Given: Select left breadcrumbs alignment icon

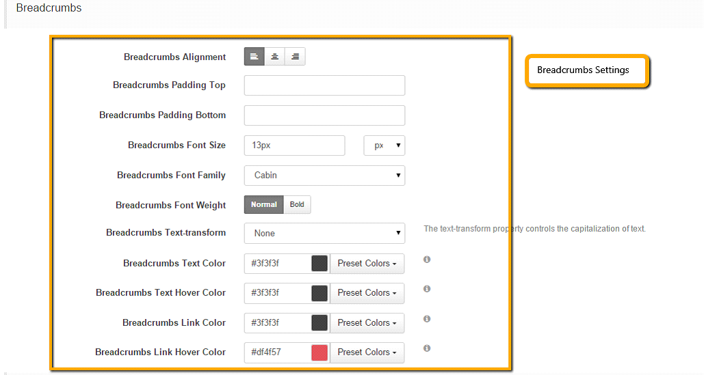Looking at the screenshot, I should point(254,57).
